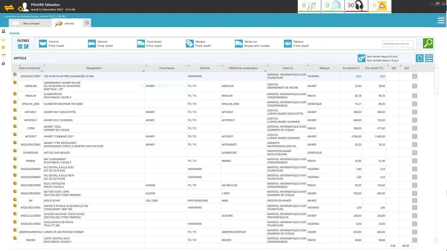
Task: Add a new tab with plus button
Action: 87,23
